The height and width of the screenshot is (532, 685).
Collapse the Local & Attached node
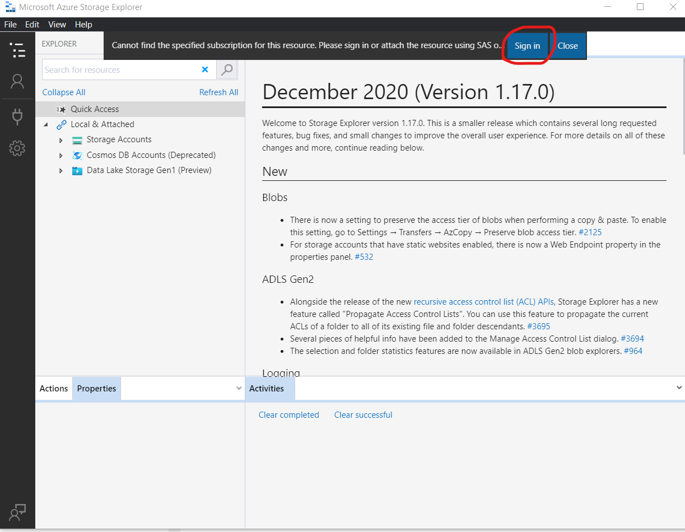click(46, 124)
